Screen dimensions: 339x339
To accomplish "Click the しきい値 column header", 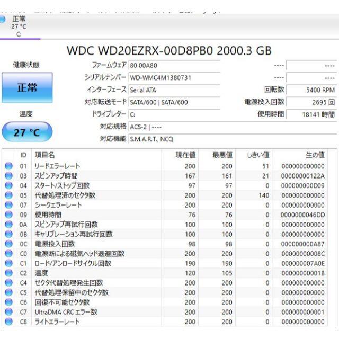I will coord(254,155).
